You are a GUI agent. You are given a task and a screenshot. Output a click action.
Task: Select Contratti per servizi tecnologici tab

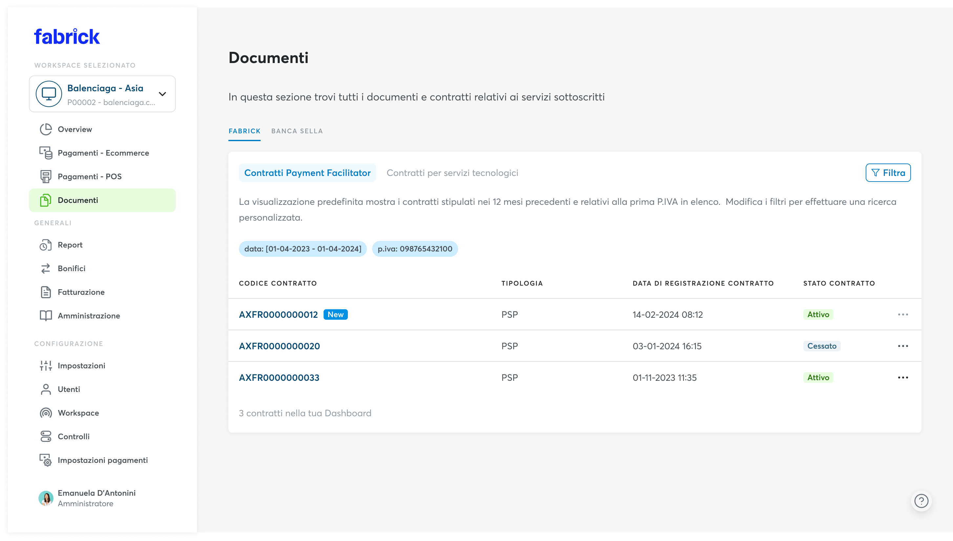(x=452, y=172)
